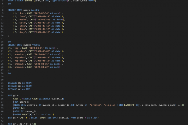The image size is (188, 125).
Task: Click the premium row dated 2020-03-22
Action: pos(35,67)
